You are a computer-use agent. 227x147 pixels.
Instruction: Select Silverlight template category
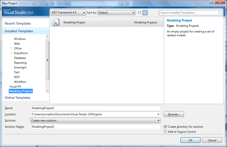[20, 68]
